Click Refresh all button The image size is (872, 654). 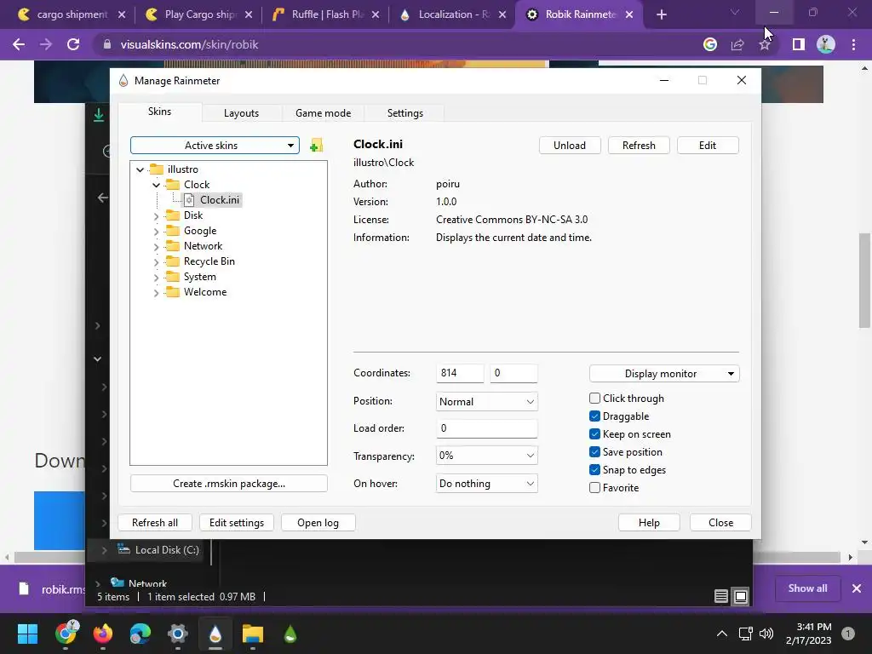[155, 523]
